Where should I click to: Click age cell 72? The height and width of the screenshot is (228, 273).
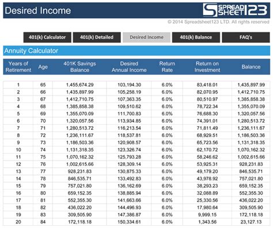[43, 136]
